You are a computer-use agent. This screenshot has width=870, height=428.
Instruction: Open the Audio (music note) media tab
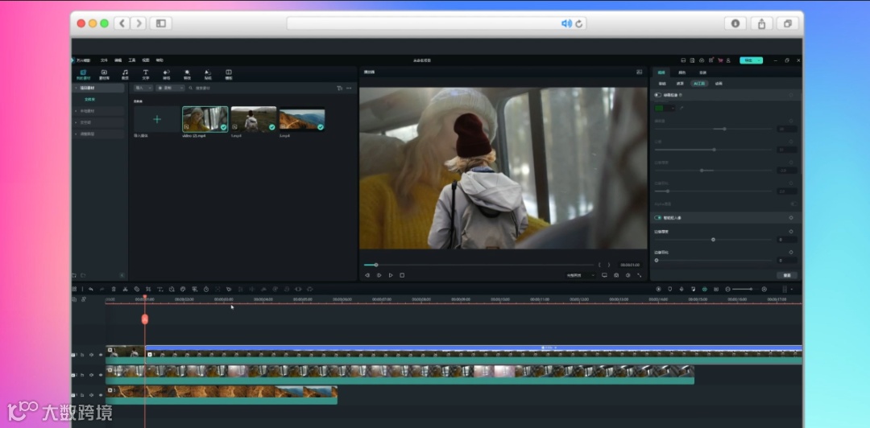pos(125,74)
